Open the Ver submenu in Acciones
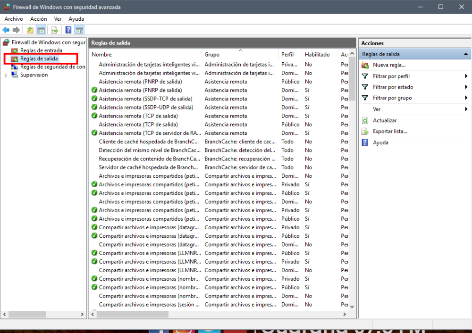Viewport: 472px width, 333px height. click(x=377, y=109)
